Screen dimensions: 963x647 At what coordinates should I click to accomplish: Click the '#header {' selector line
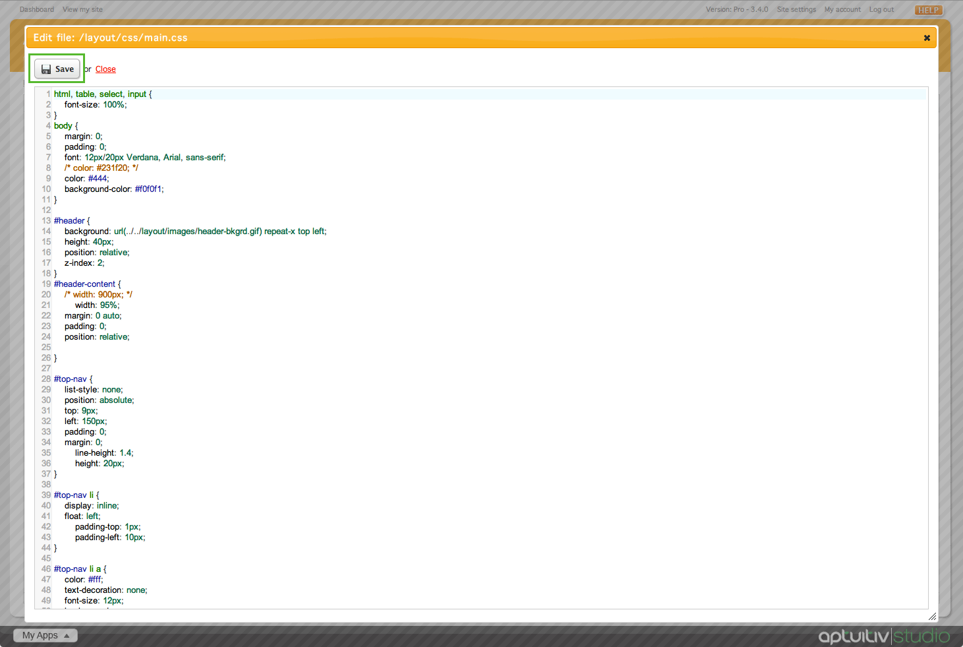[72, 221]
